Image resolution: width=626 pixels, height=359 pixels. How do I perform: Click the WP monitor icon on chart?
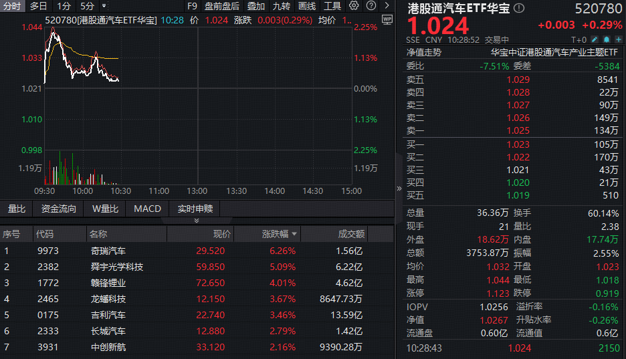(x=387, y=19)
